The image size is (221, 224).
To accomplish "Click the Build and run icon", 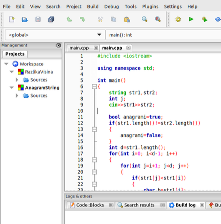I will tap(204, 19).
